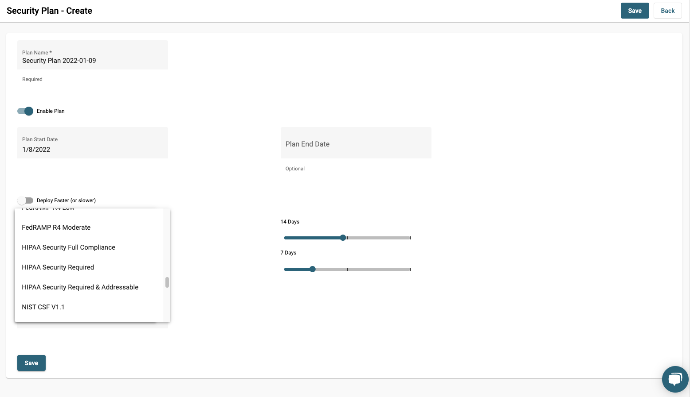Click the Back button
The height and width of the screenshot is (397, 690).
pos(667,11)
